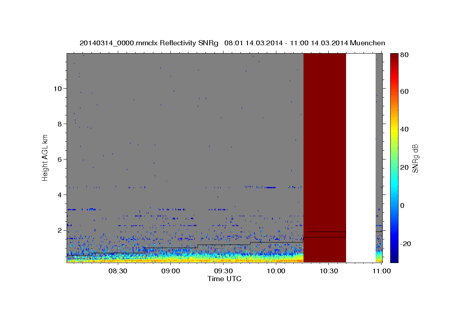
Task: Click the white missing-data gap
Action: coord(361,157)
